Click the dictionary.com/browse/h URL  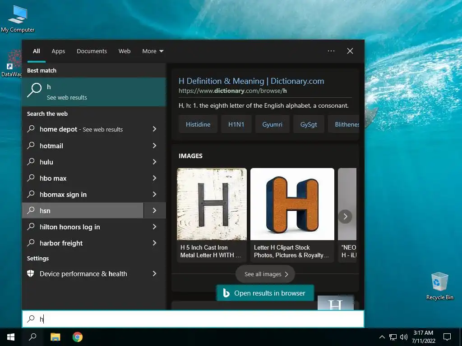point(233,91)
